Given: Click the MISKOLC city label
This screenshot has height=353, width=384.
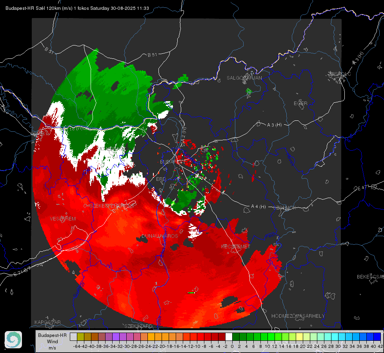Looking at the screenshot, I should tap(340, 74).
